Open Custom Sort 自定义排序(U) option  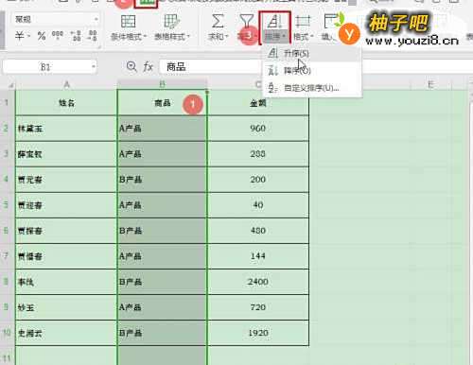(x=312, y=88)
